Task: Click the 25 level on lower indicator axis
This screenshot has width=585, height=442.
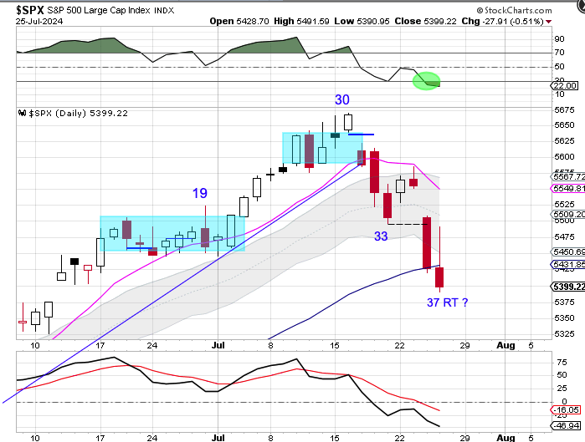Action: (562, 389)
